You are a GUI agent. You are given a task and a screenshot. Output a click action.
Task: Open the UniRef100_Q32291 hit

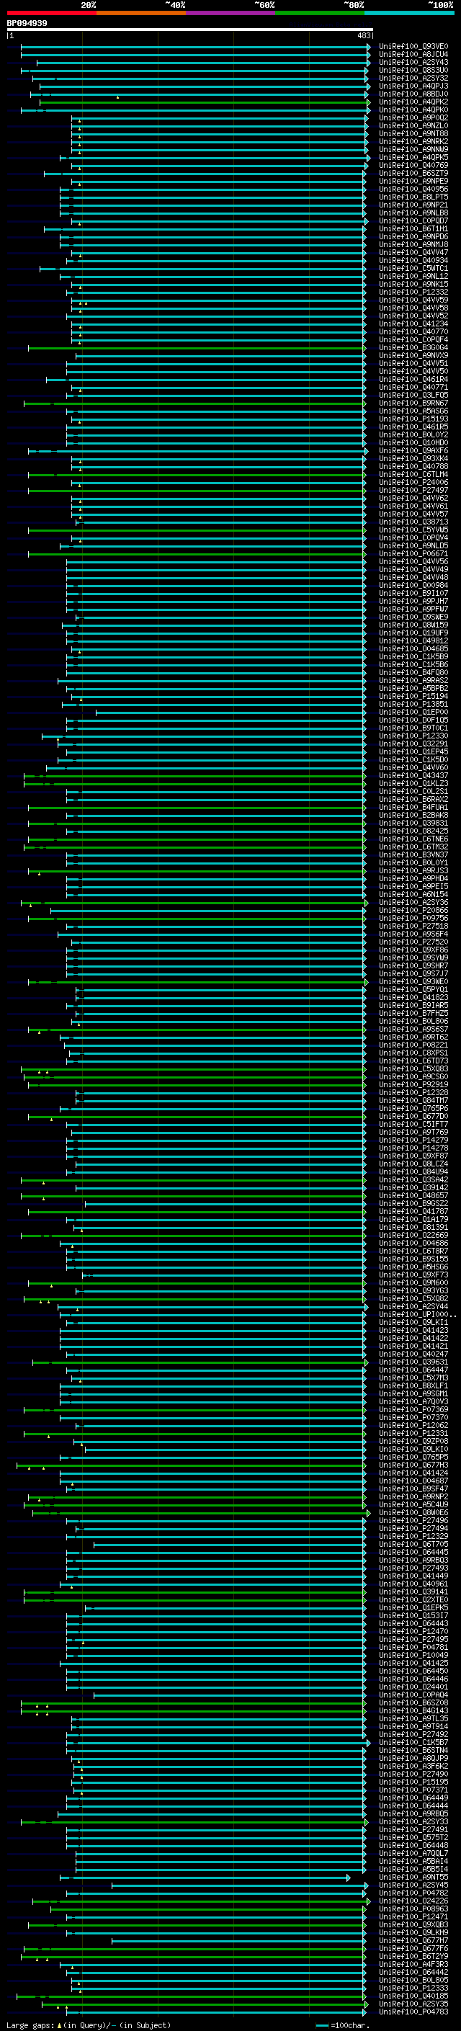click(x=413, y=744)
